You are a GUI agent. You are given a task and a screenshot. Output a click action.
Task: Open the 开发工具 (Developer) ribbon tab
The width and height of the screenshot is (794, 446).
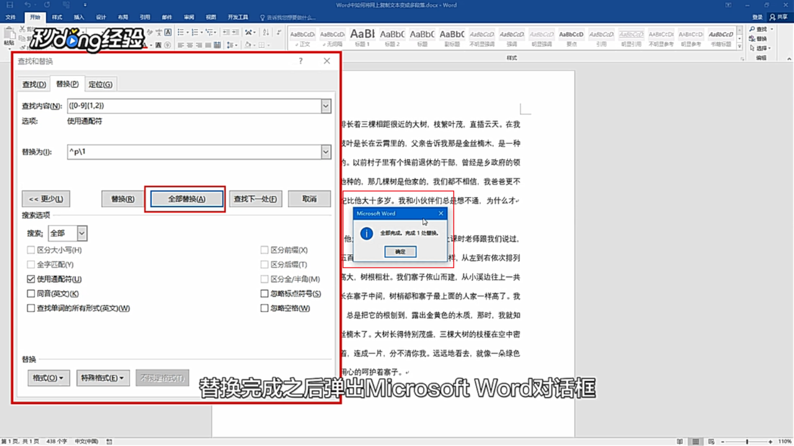click(x=238, y=17)
